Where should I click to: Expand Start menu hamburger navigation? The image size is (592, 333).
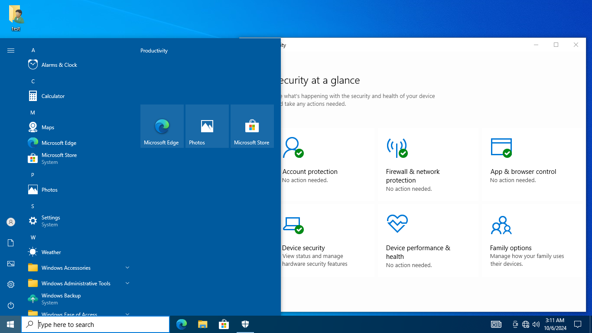(11, 51)
